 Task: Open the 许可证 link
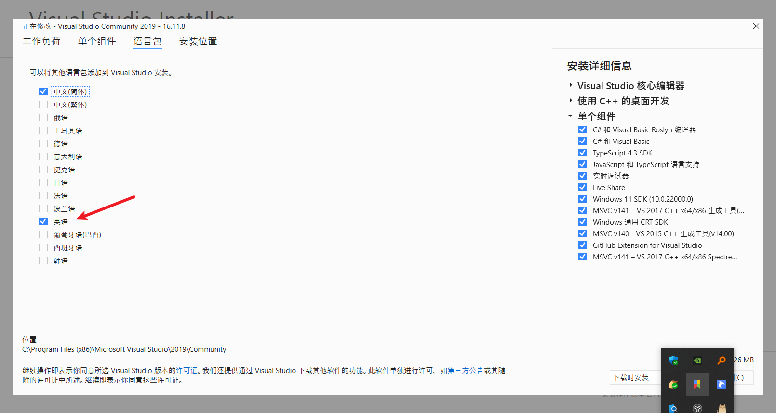(x=187, y=371)
